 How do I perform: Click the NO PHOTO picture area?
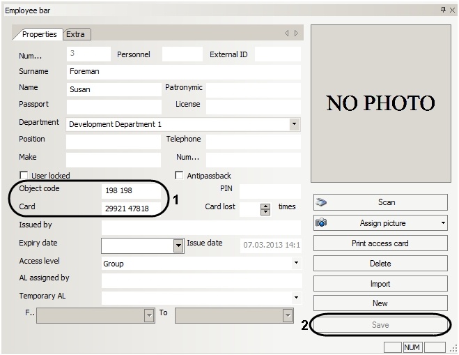point(380,103)
